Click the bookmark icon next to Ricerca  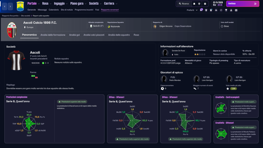point(194,4)
